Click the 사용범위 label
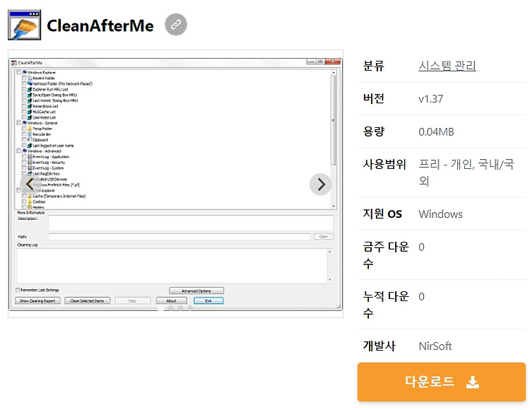 tap(384, 164)
